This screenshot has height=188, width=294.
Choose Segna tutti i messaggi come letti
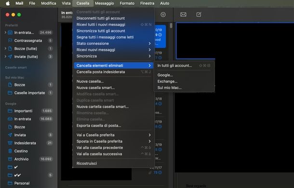pyautogui.click(x=113, y=37)
